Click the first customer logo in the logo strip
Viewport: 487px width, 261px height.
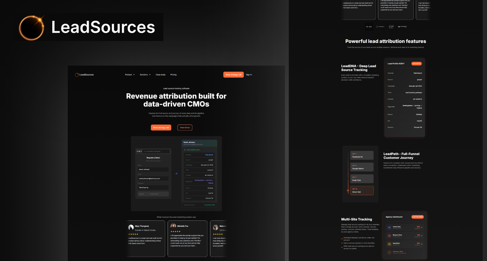click(x=369, y=27)
